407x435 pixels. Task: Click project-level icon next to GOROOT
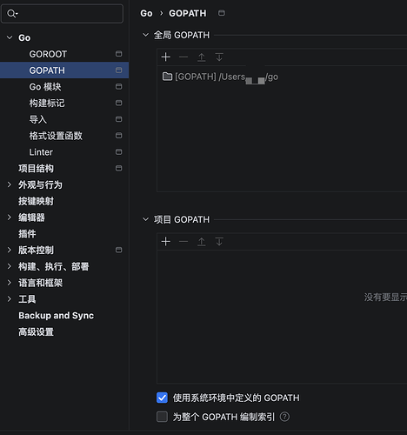coord(118,54)
